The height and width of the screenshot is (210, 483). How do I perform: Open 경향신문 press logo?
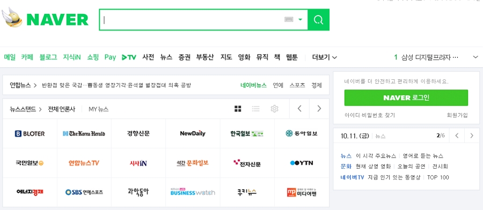coord(138,133)
